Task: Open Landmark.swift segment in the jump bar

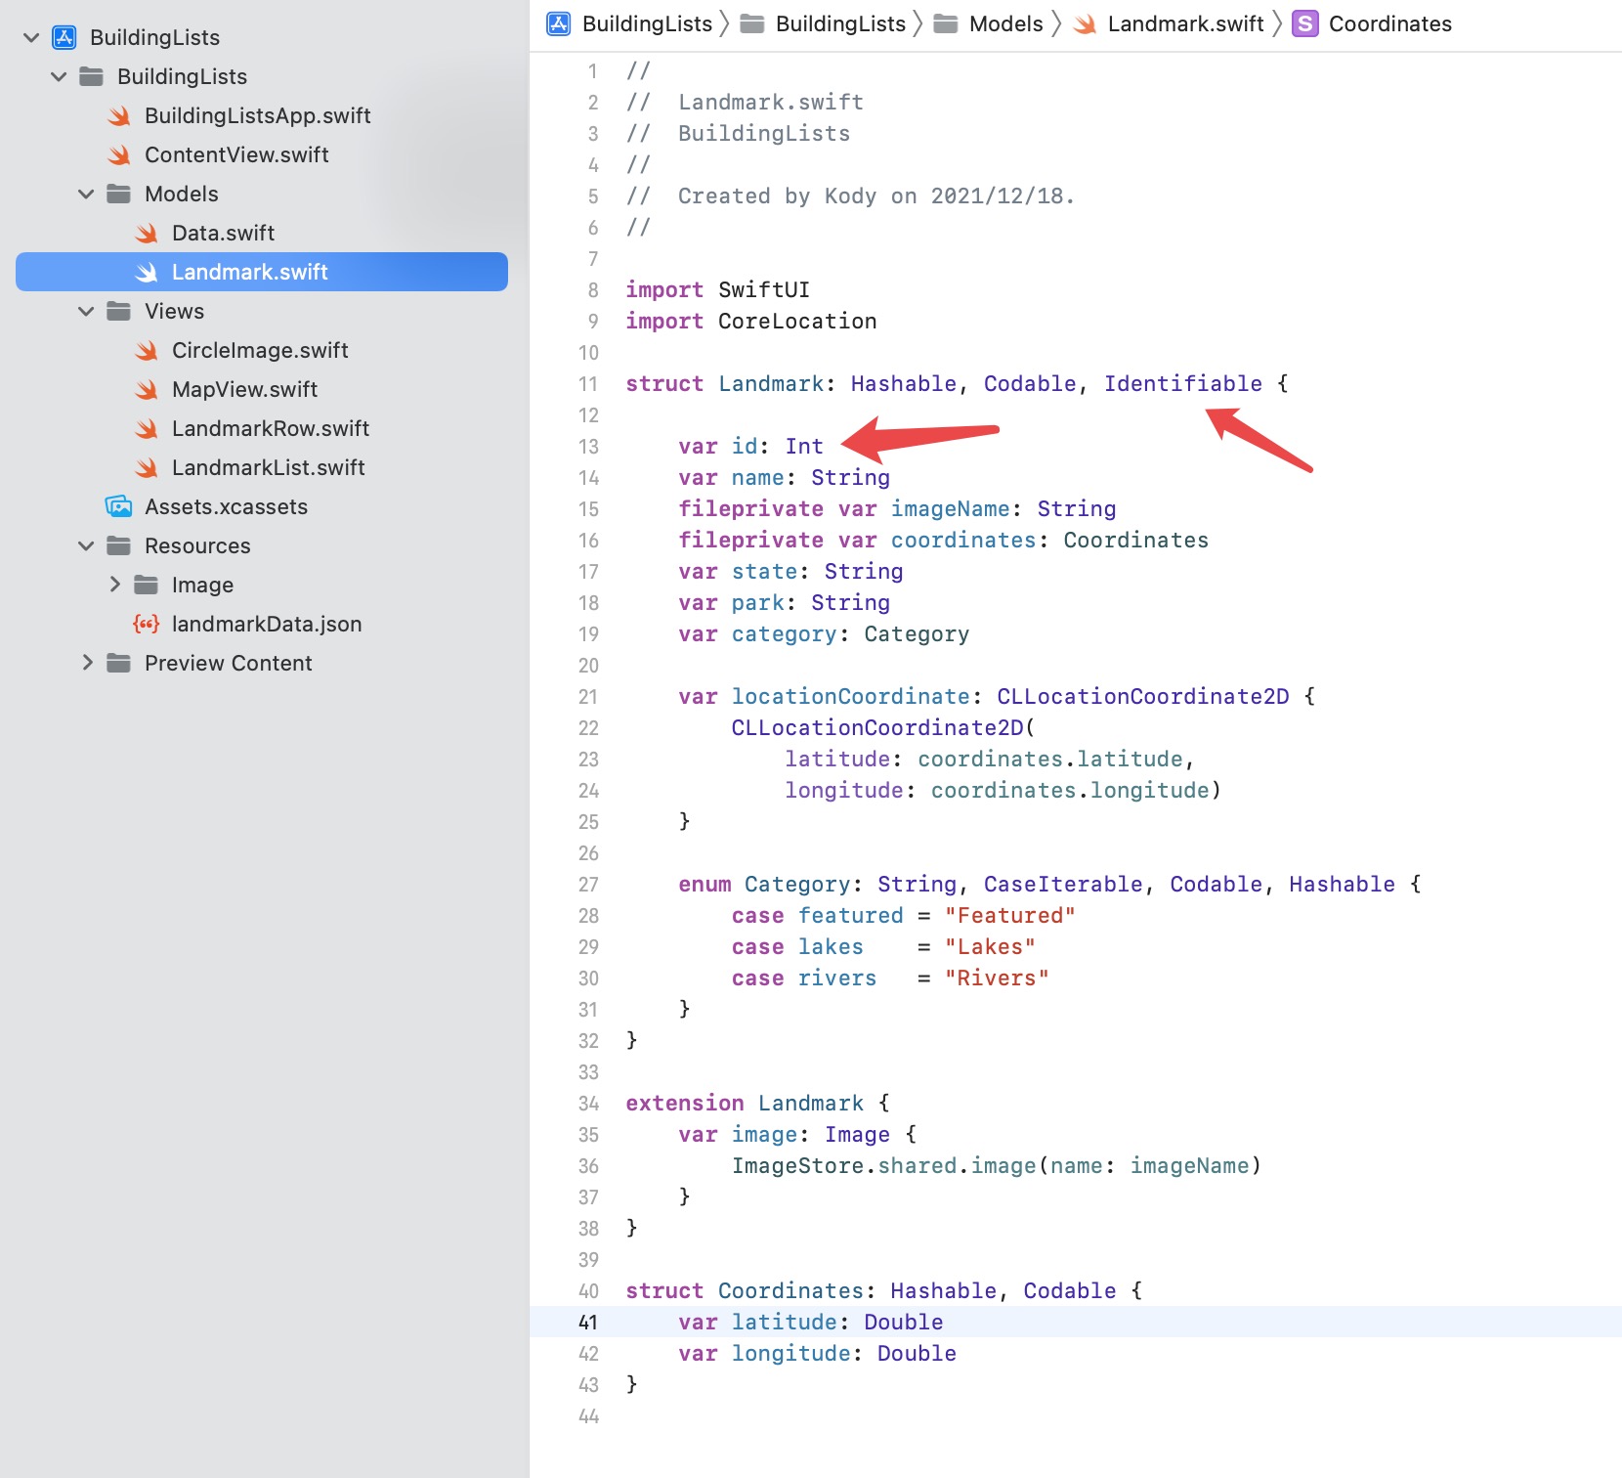Action: (x=1185, y=23)
